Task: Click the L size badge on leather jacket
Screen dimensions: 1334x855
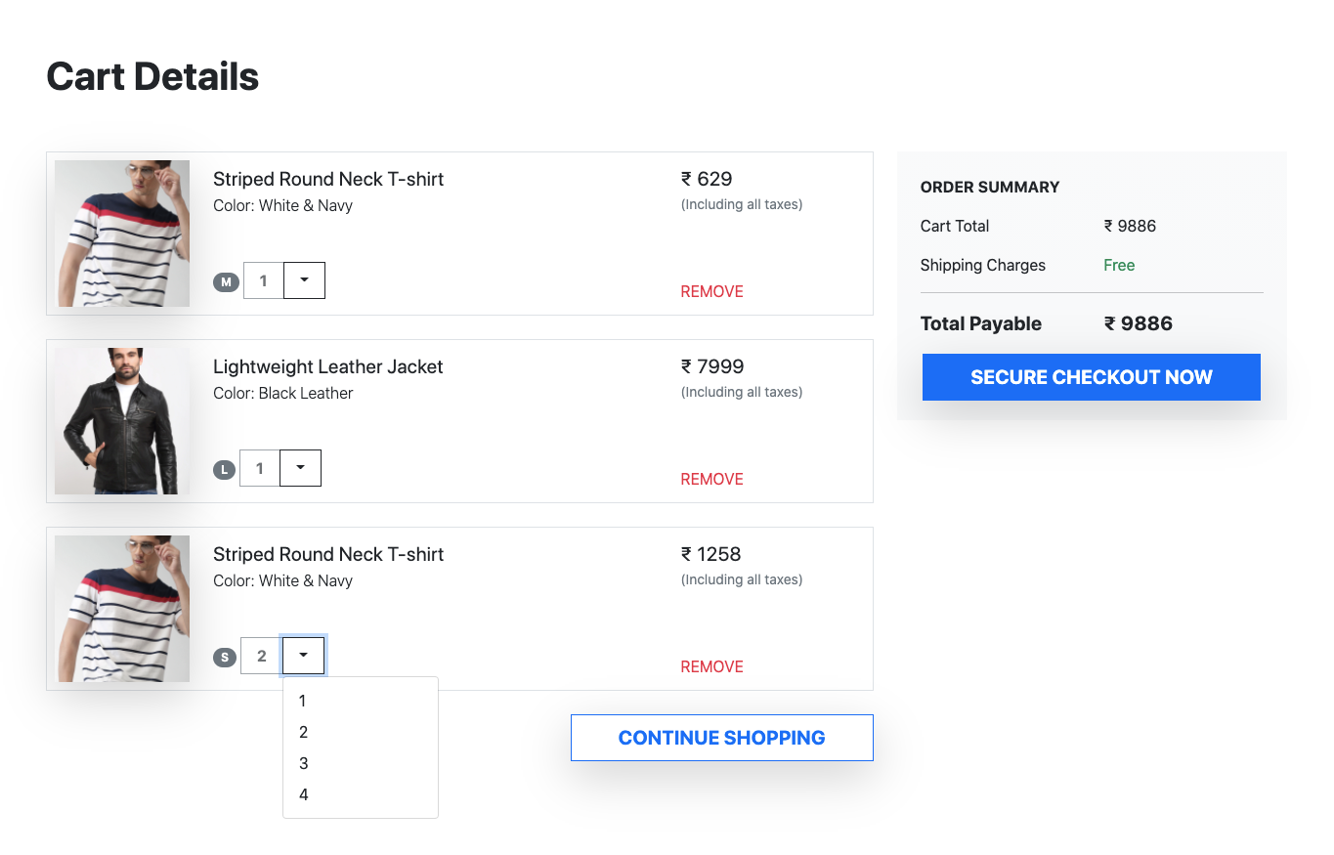Action: 224,468
